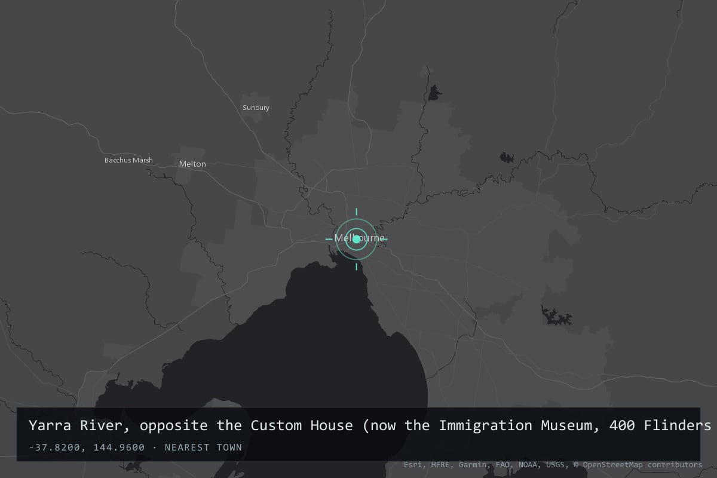
Task: Click the coordinates -37.8200, 144.9600 text
Action: (88, 447)
